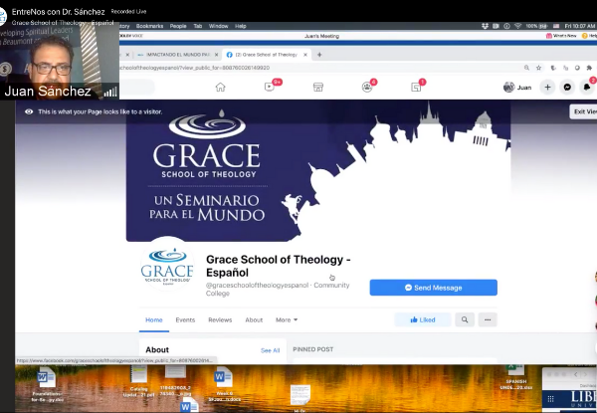Open Facebook Groups icon
Viewport: 597px width, 413px height.
[367, 88]
